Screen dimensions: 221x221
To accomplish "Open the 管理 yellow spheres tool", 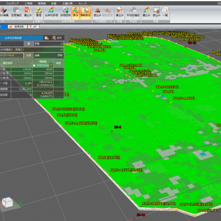I will 39,12.
